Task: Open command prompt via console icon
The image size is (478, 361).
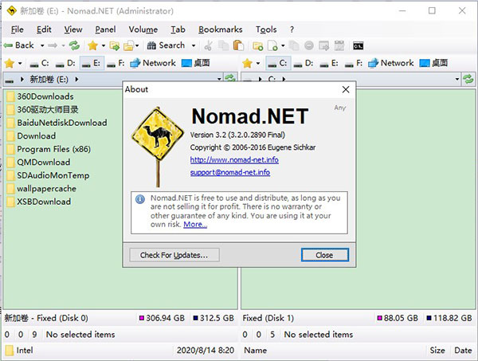Action: click(x=358, y=46)
